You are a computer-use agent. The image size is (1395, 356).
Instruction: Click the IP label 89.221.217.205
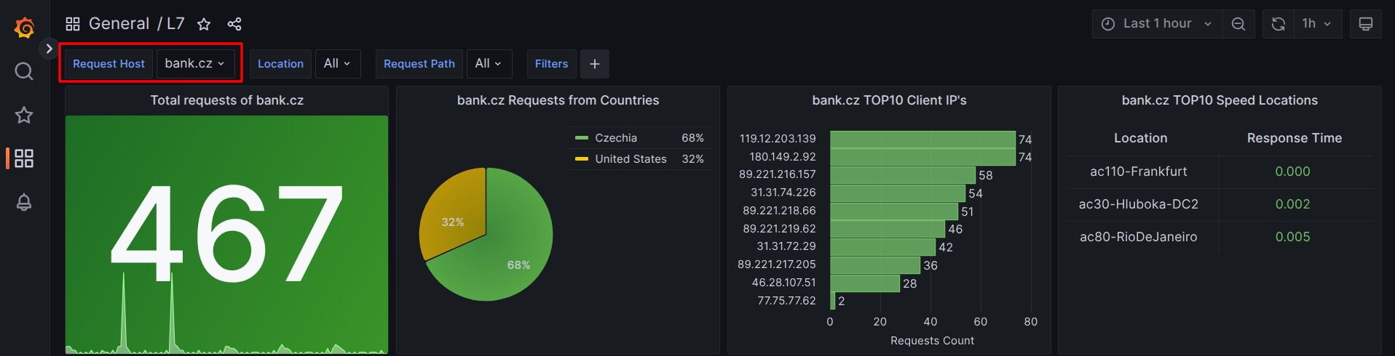point(777,264)
